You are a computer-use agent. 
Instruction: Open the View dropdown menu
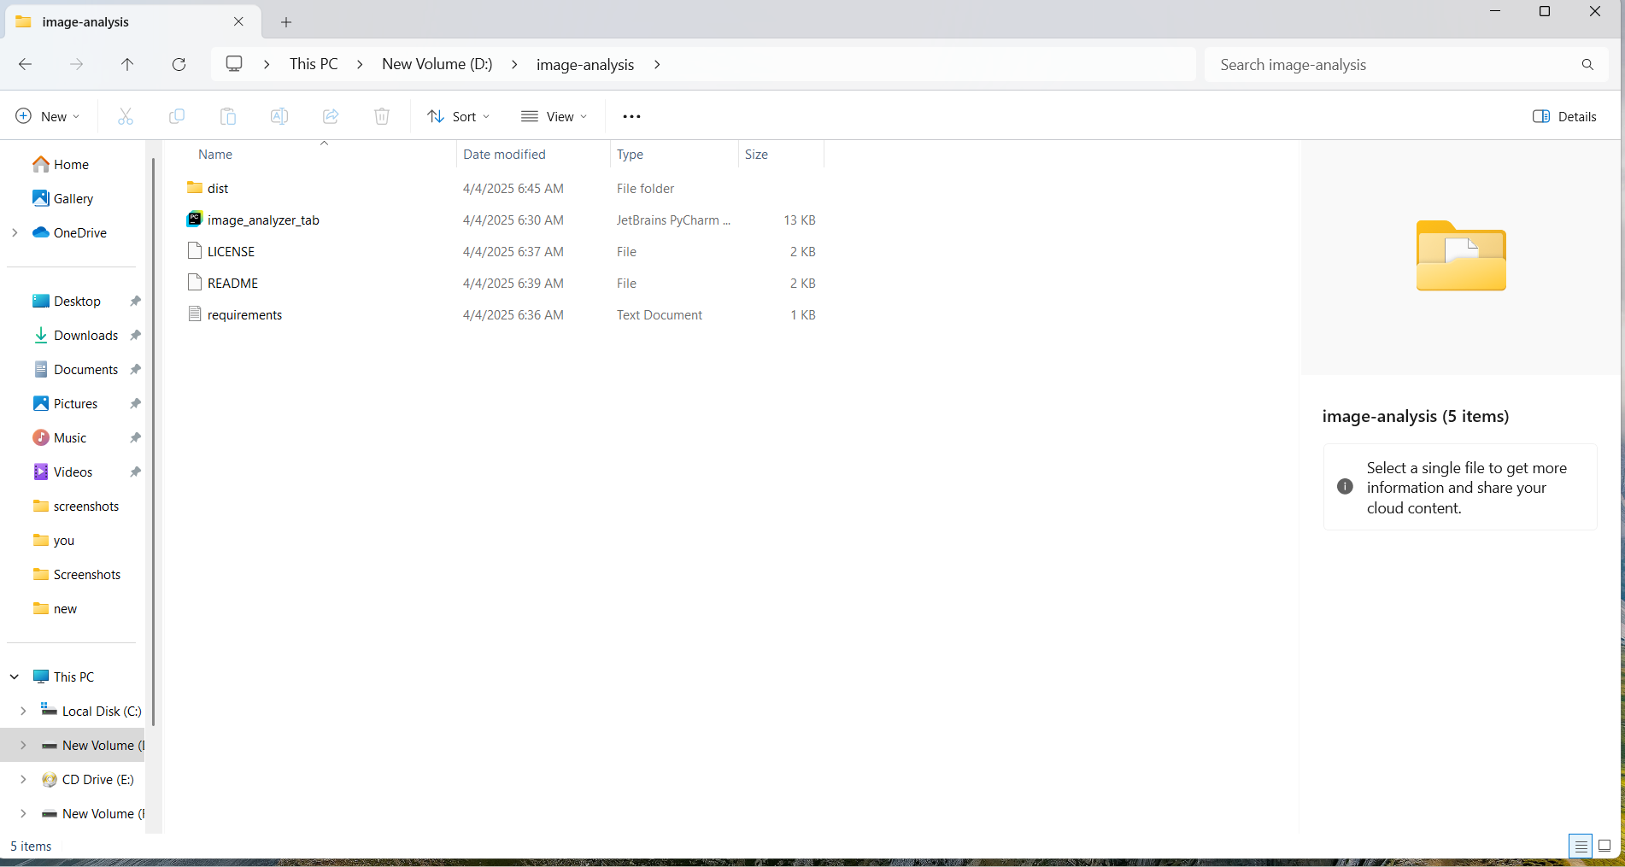pyautogui.click(x=554, y=116)
